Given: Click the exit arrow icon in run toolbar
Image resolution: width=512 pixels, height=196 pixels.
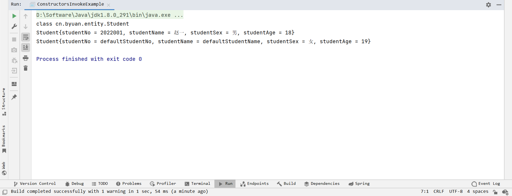Looking at the screenshot, I should click(x=14, y=71).
